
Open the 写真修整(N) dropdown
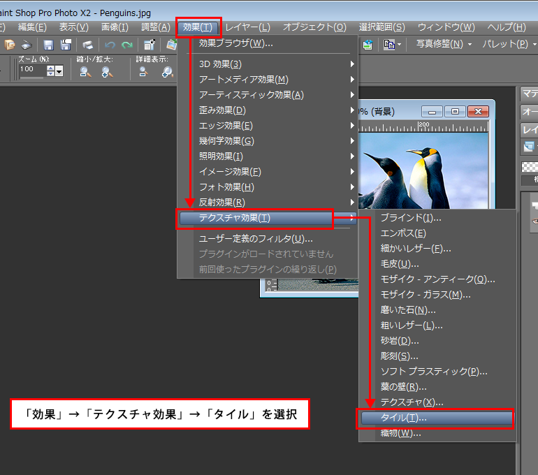tap(444, 44)
